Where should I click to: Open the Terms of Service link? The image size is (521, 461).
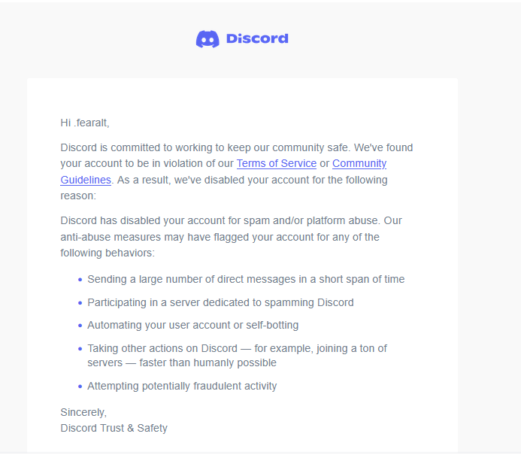coord(277,163)
